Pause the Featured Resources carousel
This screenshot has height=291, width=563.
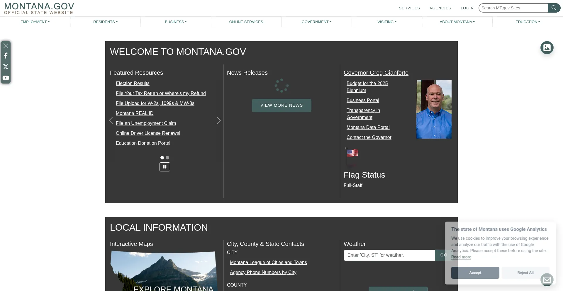coord(165,167)
